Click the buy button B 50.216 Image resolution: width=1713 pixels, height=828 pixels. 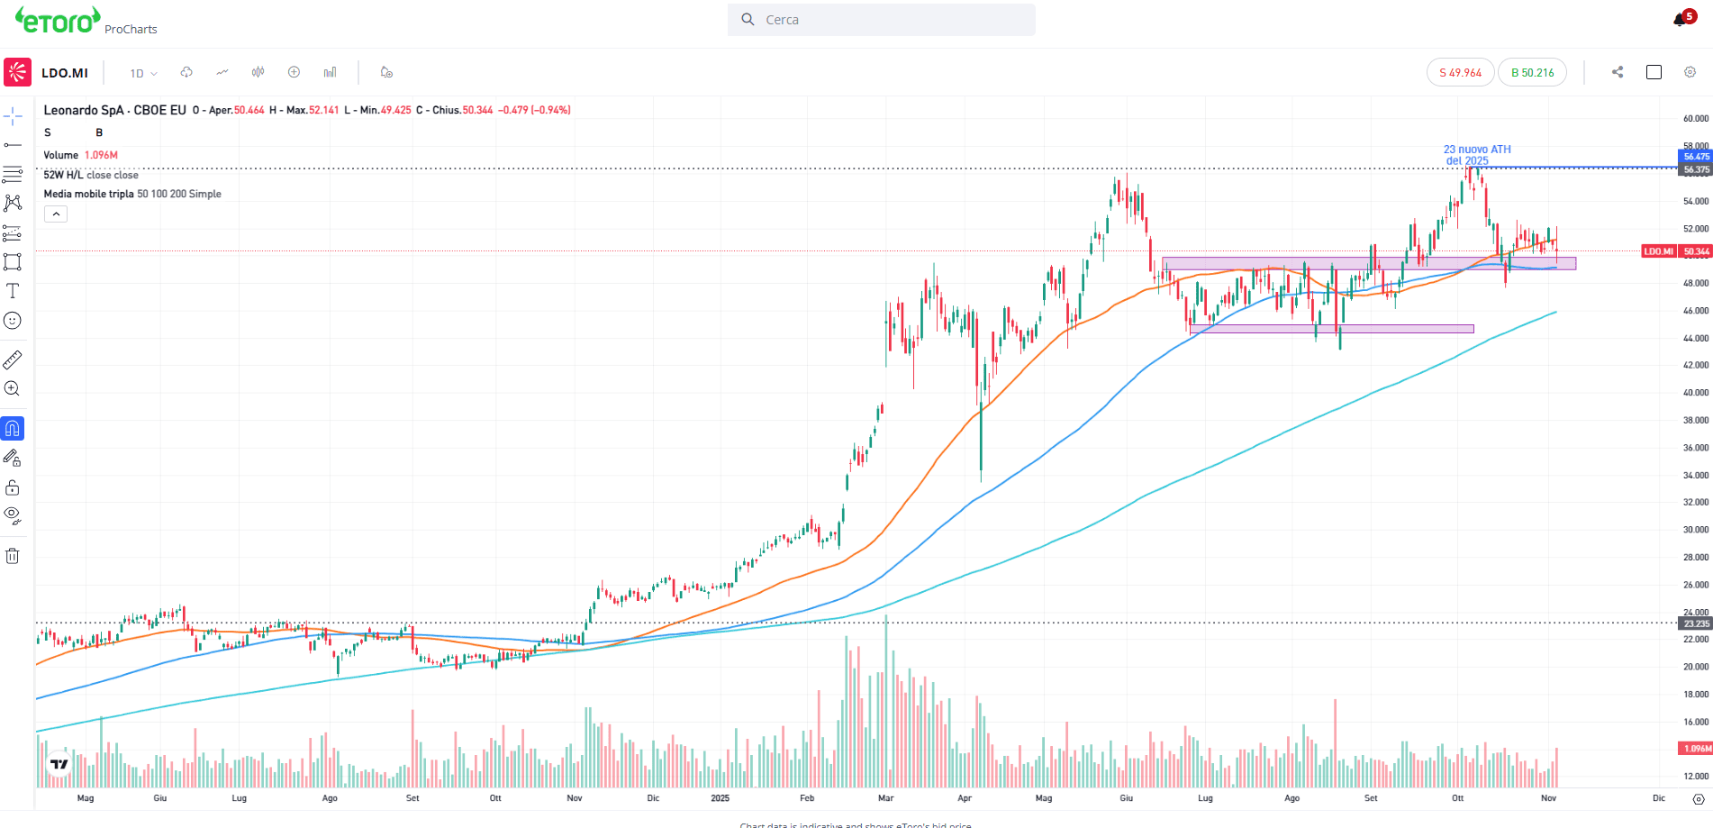(x=1532, y=73)
